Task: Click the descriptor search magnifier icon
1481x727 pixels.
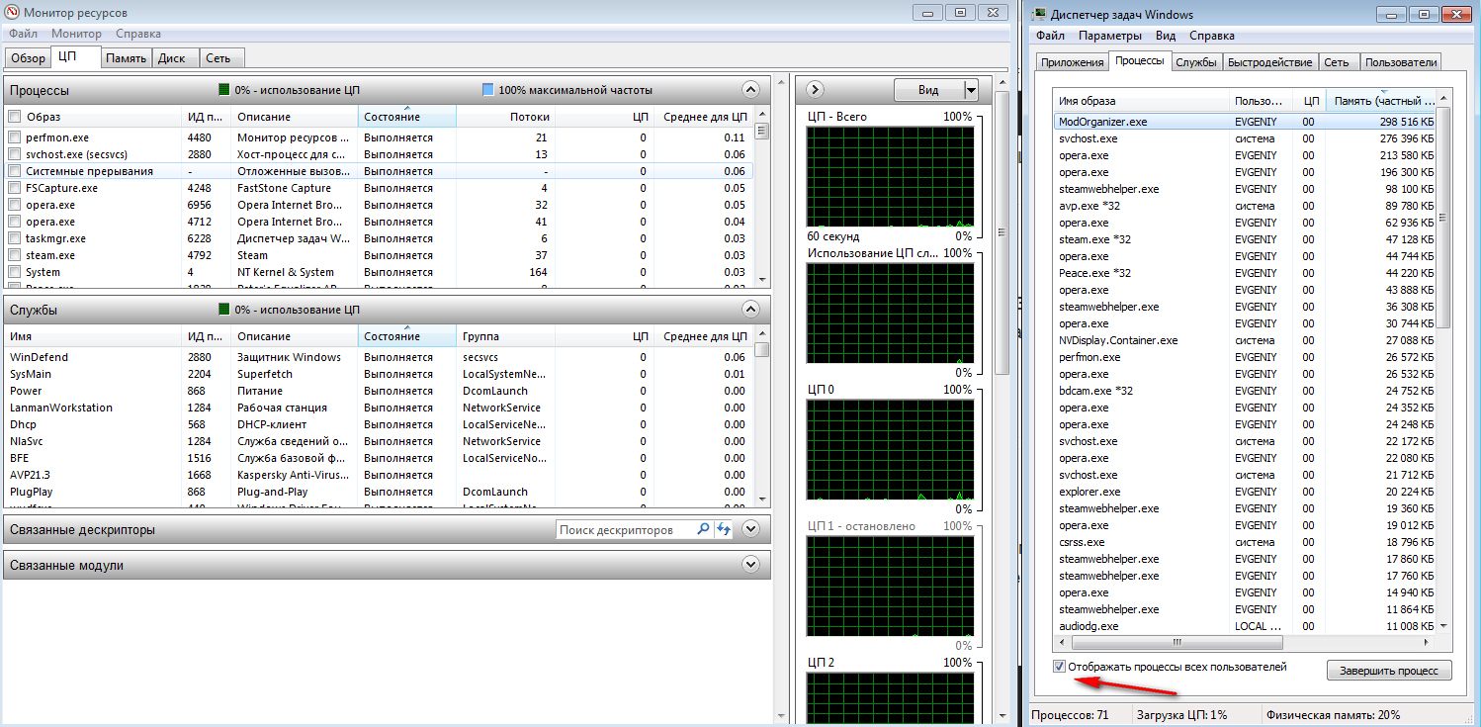Action: pyautogui.click(x=703, y=529)
